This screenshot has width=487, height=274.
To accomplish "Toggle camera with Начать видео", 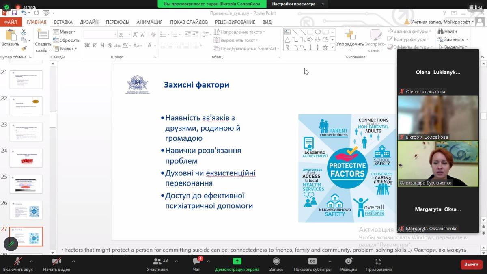I will pos(56,261).
